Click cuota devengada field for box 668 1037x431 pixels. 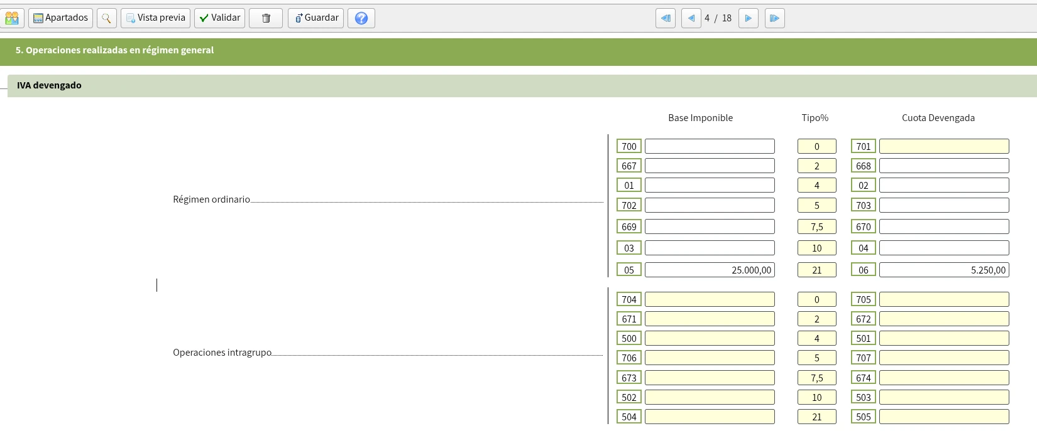tap(944, 166)
